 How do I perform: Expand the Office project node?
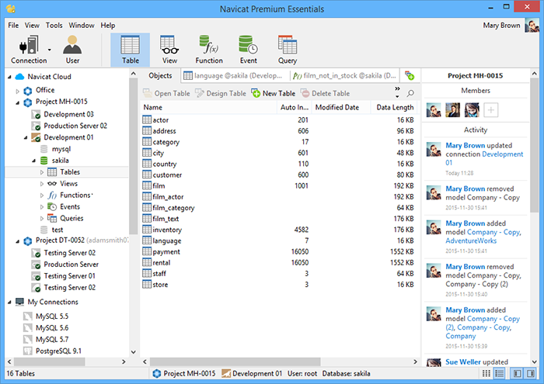click(17, 92)
